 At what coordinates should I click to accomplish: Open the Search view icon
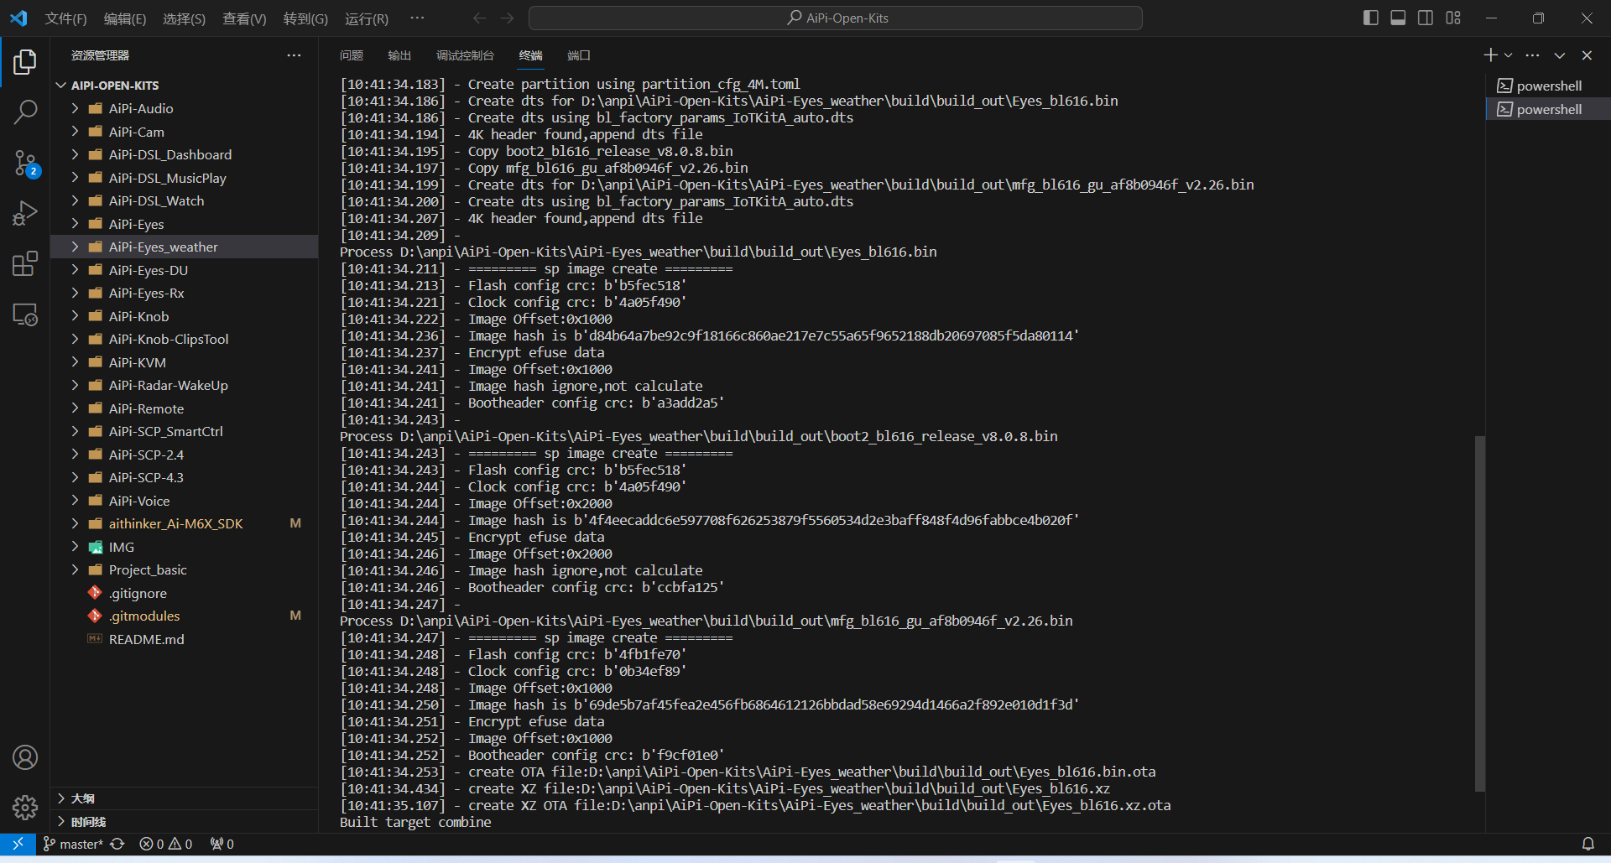pos(25,112)
